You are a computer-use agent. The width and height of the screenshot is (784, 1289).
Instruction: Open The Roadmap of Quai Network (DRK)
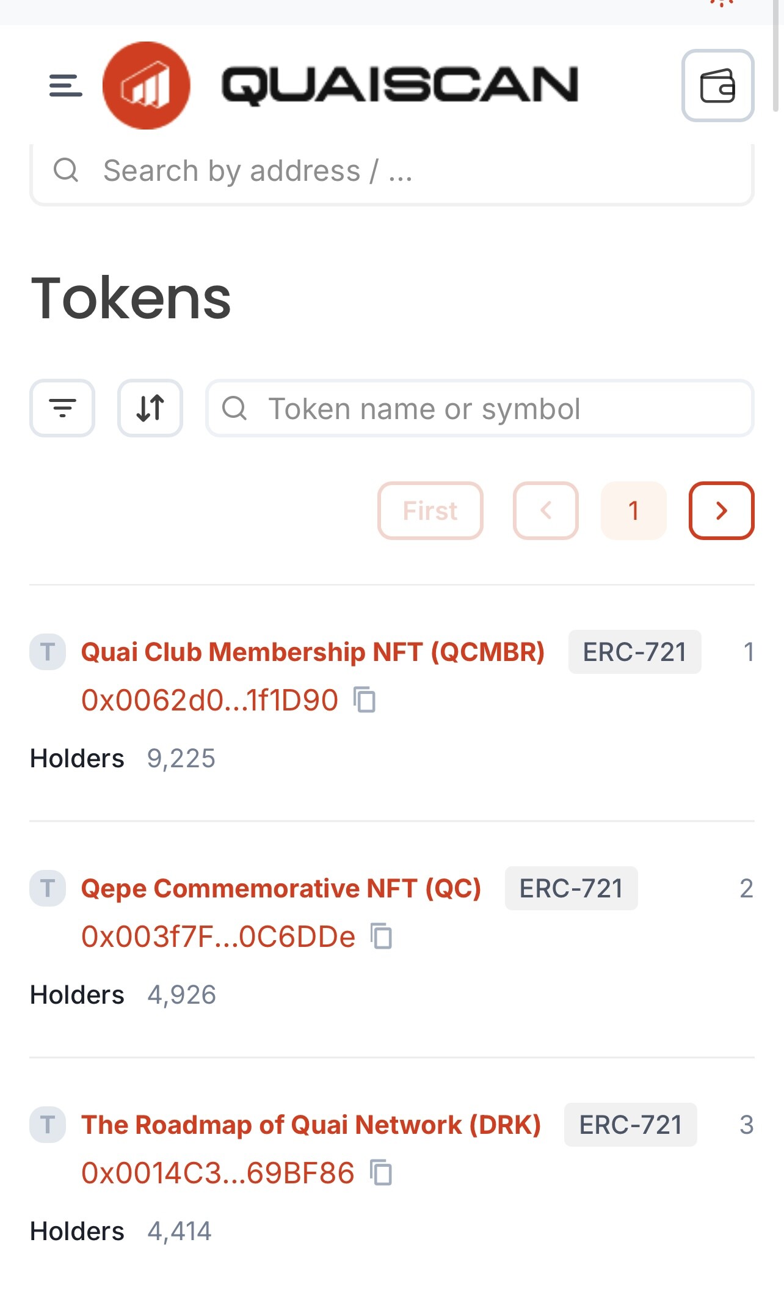click(x=311, y=1125)
